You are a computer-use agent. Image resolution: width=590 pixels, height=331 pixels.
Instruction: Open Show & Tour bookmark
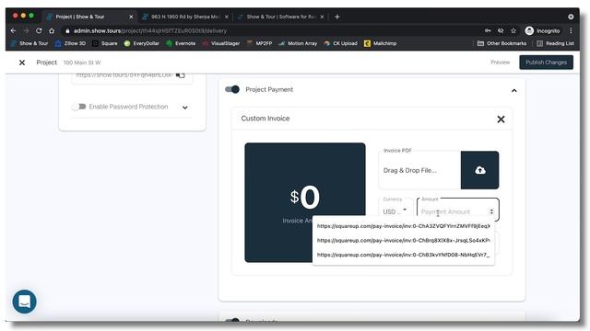click(29, 43)
